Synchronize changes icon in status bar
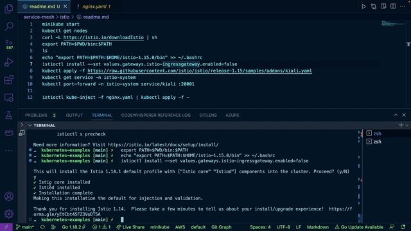This screenshot has width=411, height=231. click(x=42, y=227)
